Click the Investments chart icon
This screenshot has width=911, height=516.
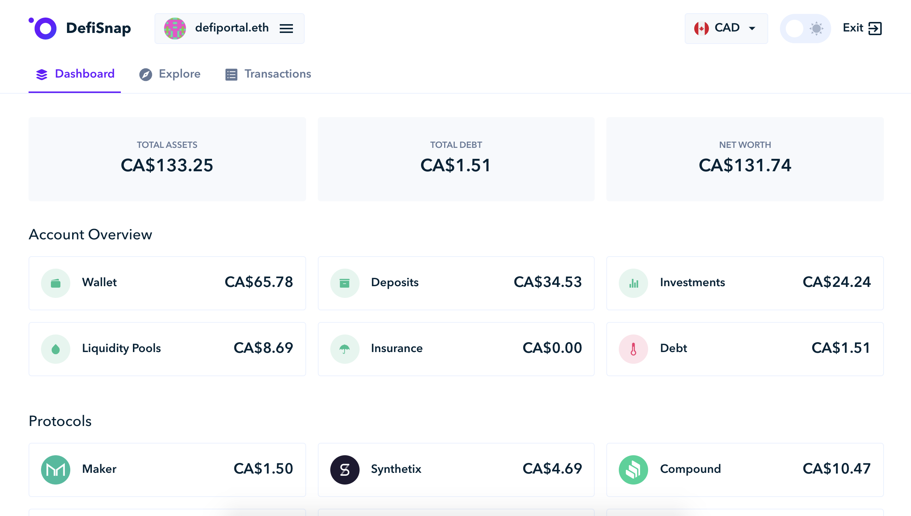633,283
